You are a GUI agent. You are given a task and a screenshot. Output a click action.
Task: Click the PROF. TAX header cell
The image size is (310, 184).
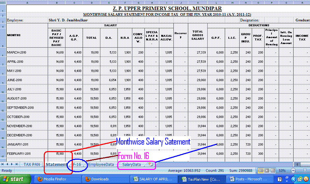coord(258,38)
